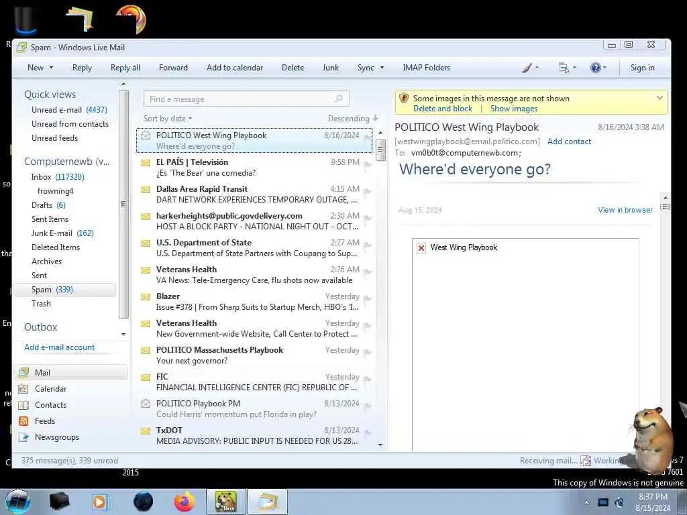
Task: Click the black box icon on taskbar
Action: 59,502
